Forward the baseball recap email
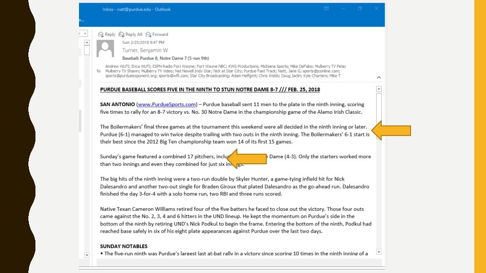 tap(157, 34)
